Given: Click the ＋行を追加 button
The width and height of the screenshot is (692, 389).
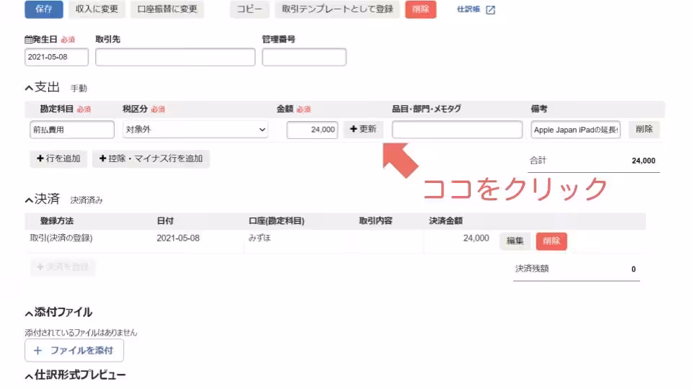Looking at the screenshot, I should (x=58, y=158).
